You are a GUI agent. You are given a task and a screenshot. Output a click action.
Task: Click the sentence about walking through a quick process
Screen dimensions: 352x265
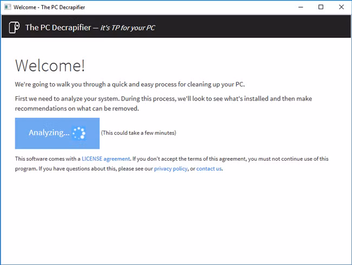point(130,85)
